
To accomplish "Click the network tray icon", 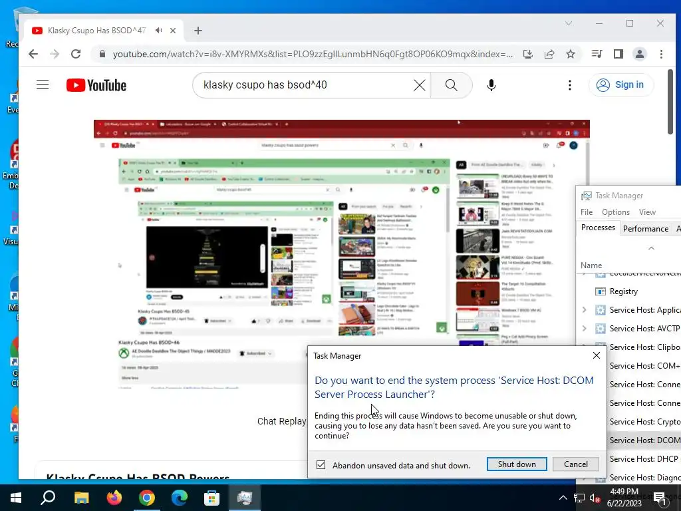I will 579,498.
